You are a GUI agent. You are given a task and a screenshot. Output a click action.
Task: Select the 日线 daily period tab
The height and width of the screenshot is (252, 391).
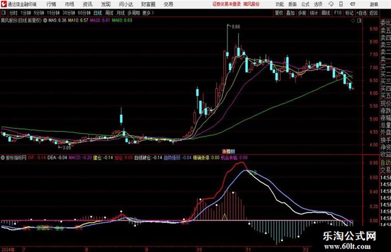click(98, 13)
